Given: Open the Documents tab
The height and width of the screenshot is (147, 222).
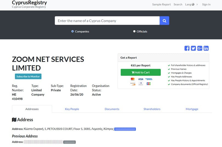Looking at the screenshot, I should point(112,109).
